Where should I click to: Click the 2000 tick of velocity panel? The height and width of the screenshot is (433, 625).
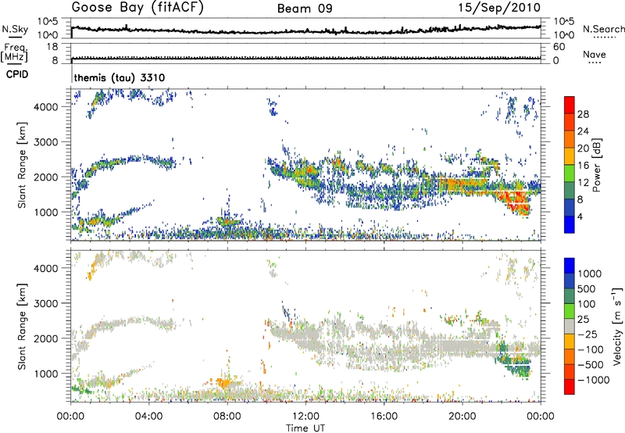click(45, 338)
